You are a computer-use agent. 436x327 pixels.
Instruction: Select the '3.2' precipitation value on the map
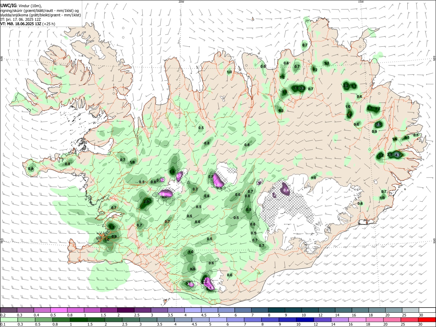(x=302, y=88)
